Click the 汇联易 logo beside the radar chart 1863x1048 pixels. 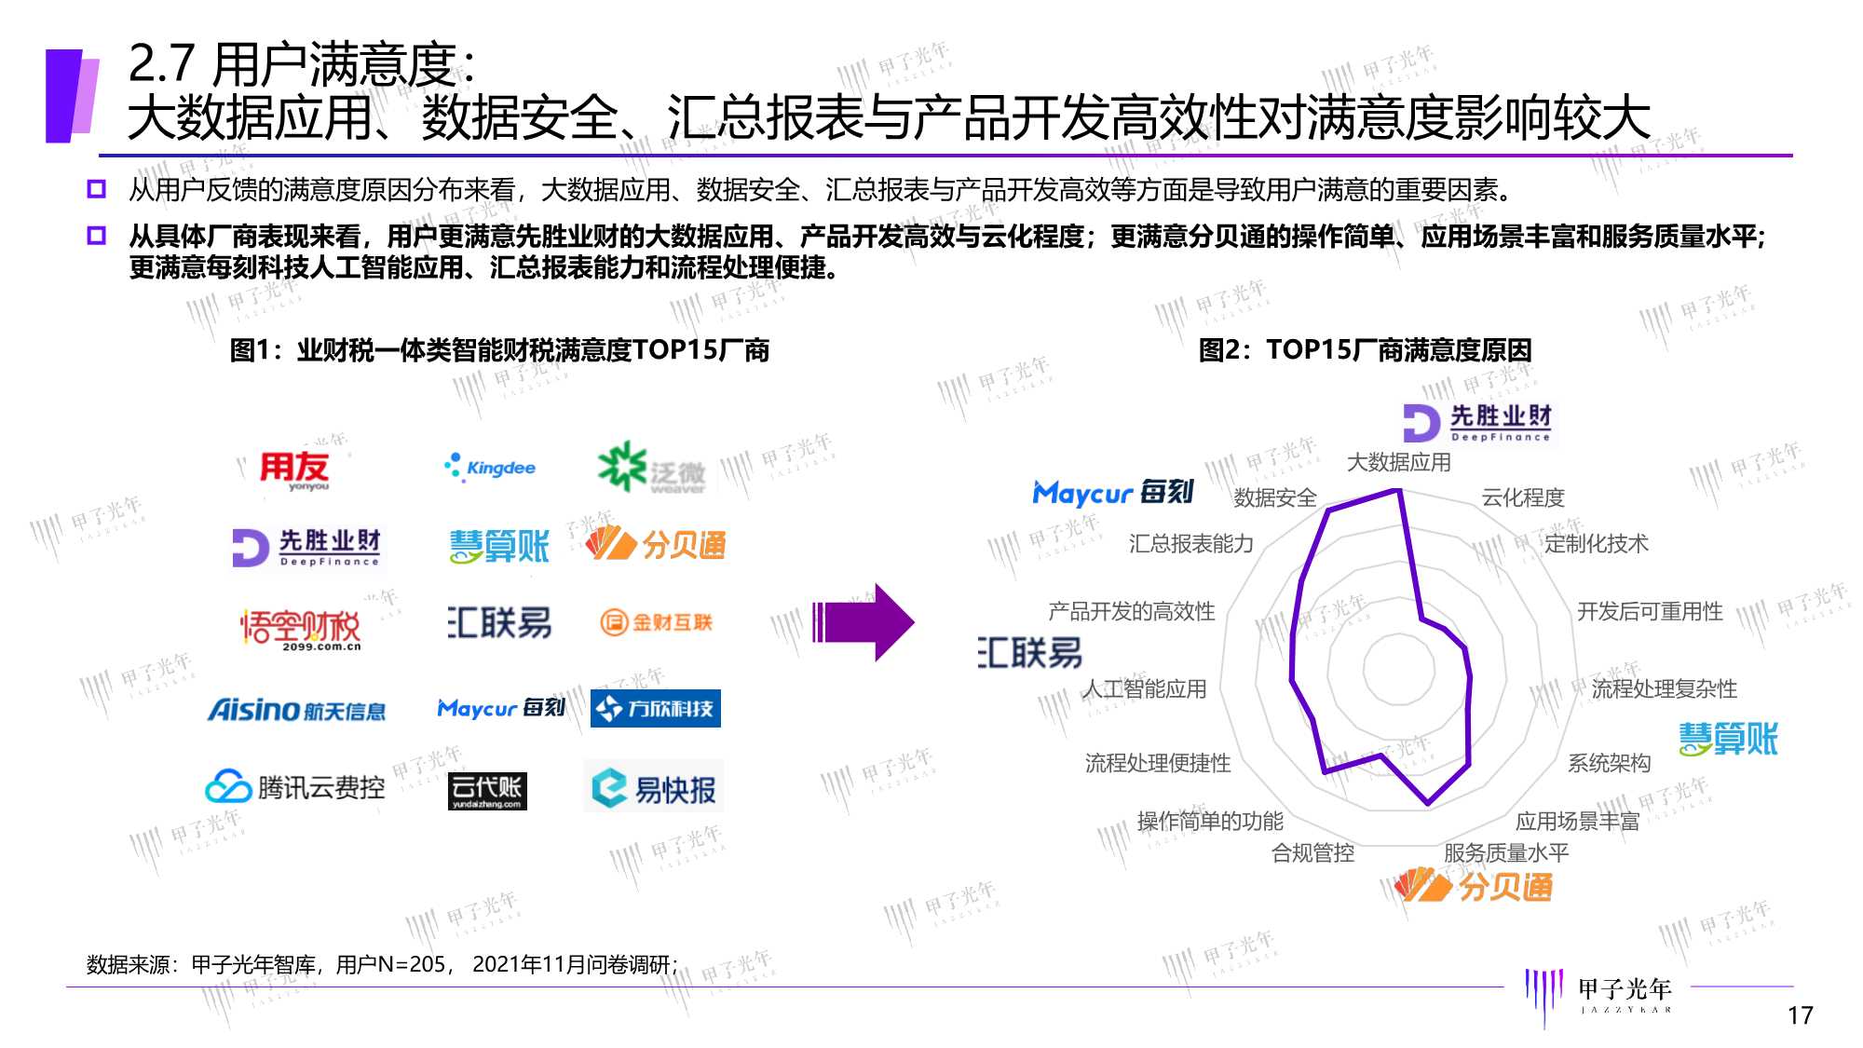[x=1030, y=652]
